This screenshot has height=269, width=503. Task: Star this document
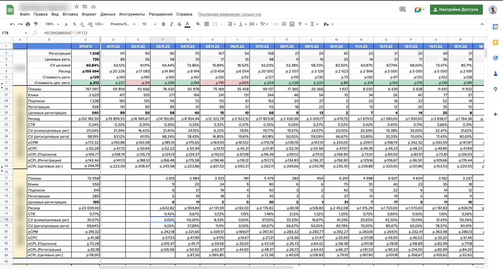click(76, 7)
